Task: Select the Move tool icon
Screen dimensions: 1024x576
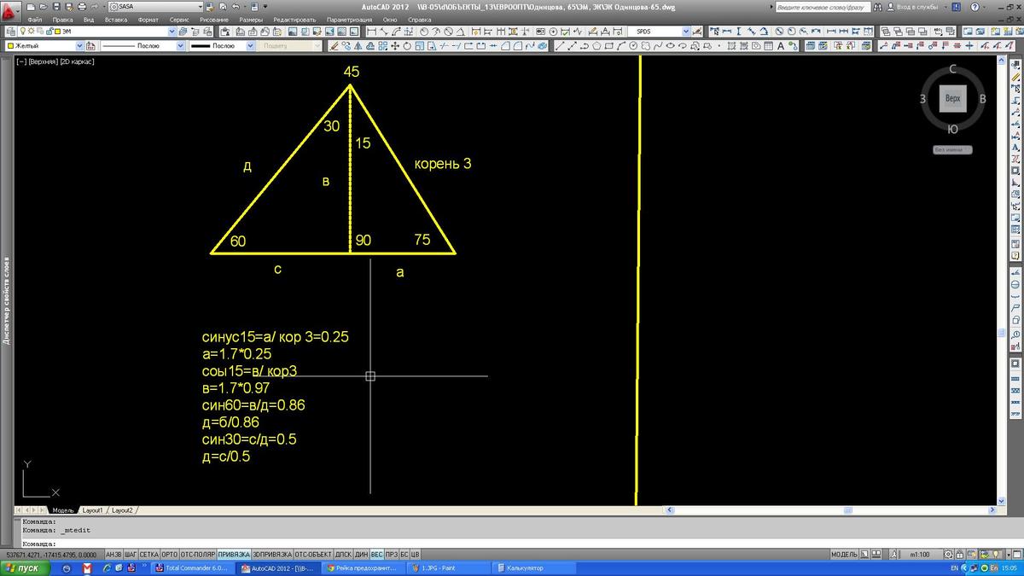Action: [394, 45]
